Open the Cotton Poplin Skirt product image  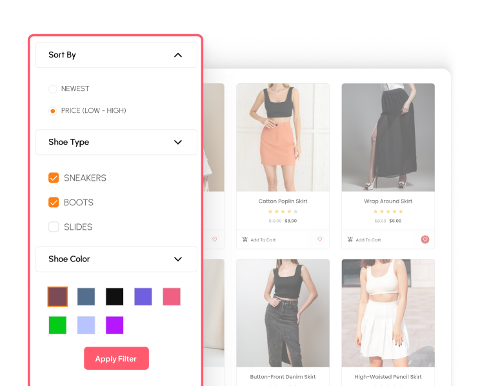pos(283,137)
